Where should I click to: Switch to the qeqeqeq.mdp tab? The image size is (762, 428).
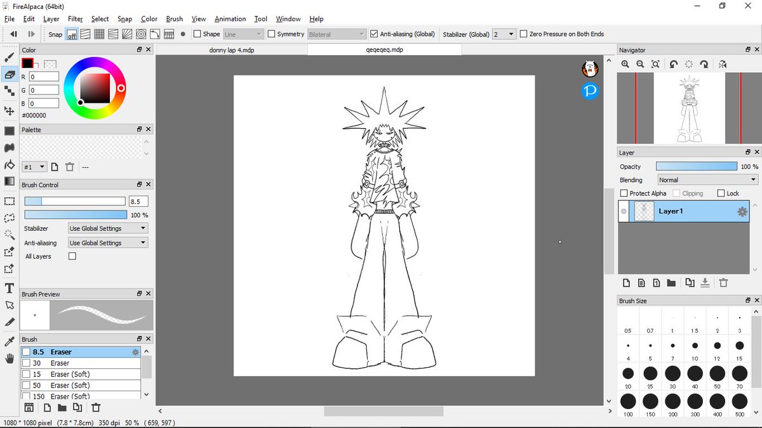pos(384,49)
